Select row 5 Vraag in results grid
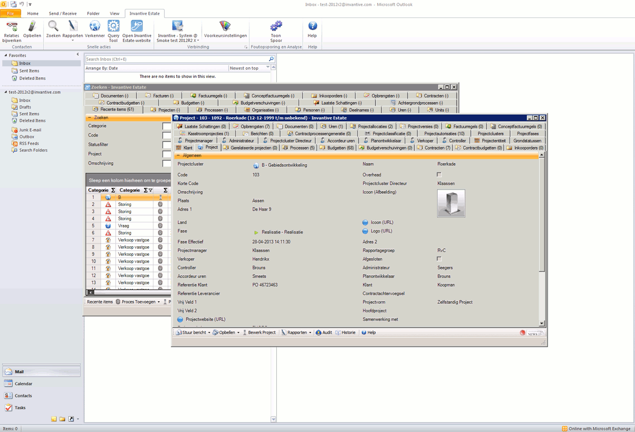Image resolution: width=635 pixels, height=432 pixels. click(129, 226)
